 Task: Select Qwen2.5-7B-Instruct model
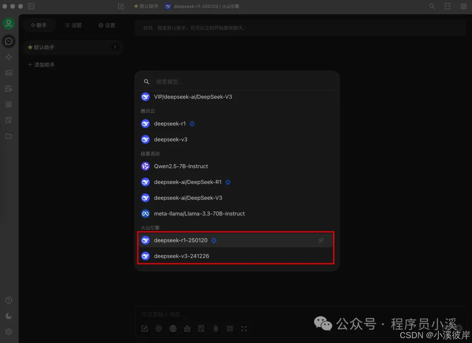click(237, 166)
